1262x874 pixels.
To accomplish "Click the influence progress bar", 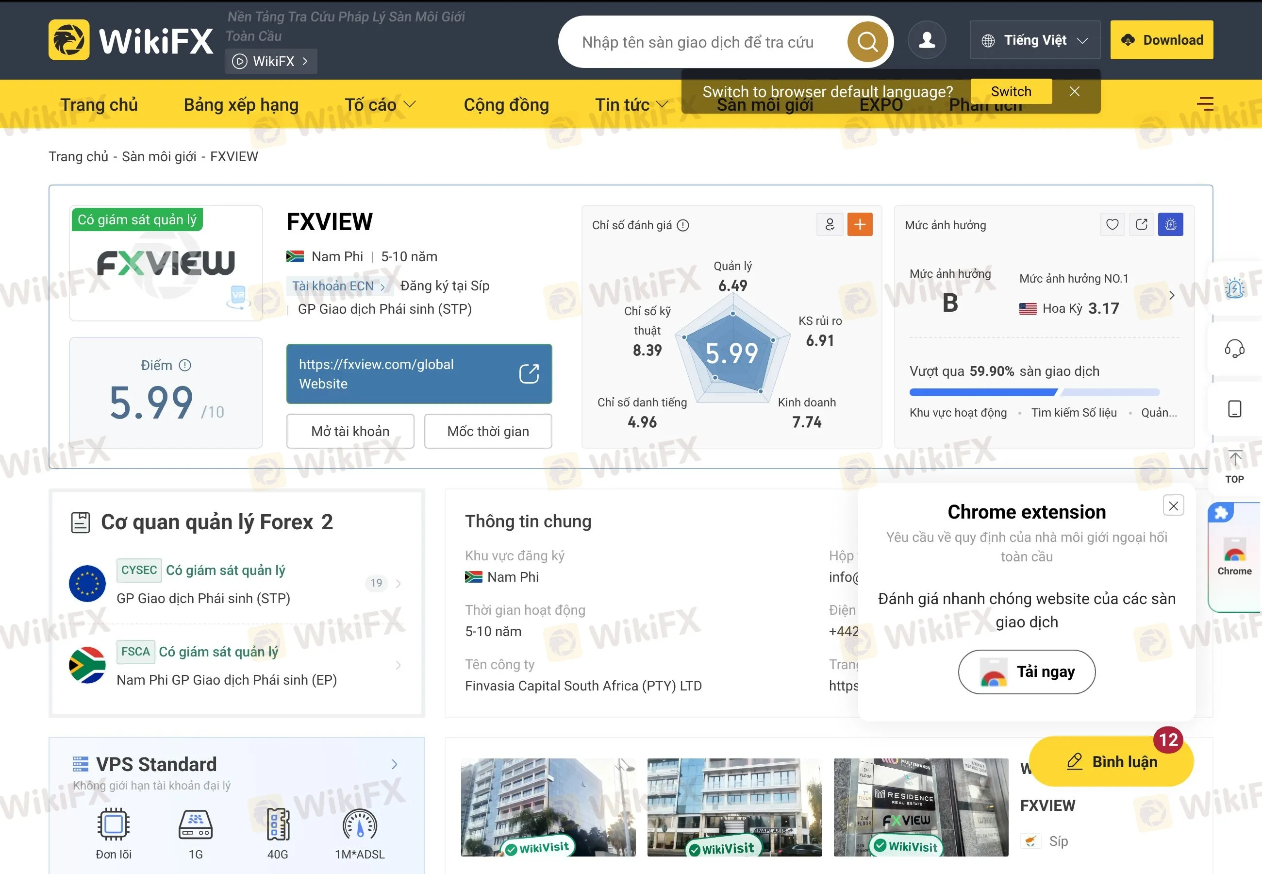I will point(1034,392).
